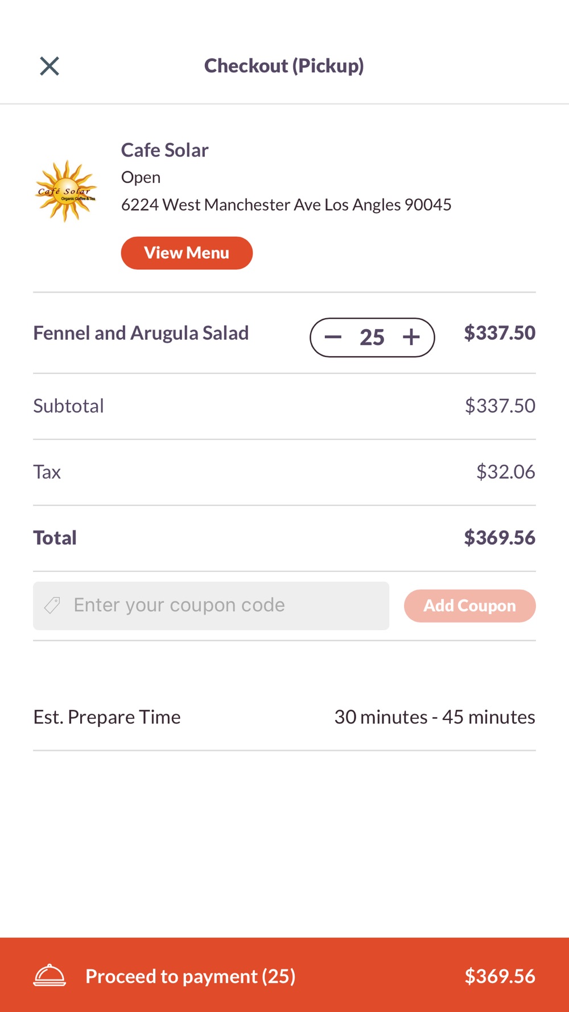Tap the restaurant address on Manchester Ave
The width and height of the screenshot is (569, 1012).
click(286, 205)
